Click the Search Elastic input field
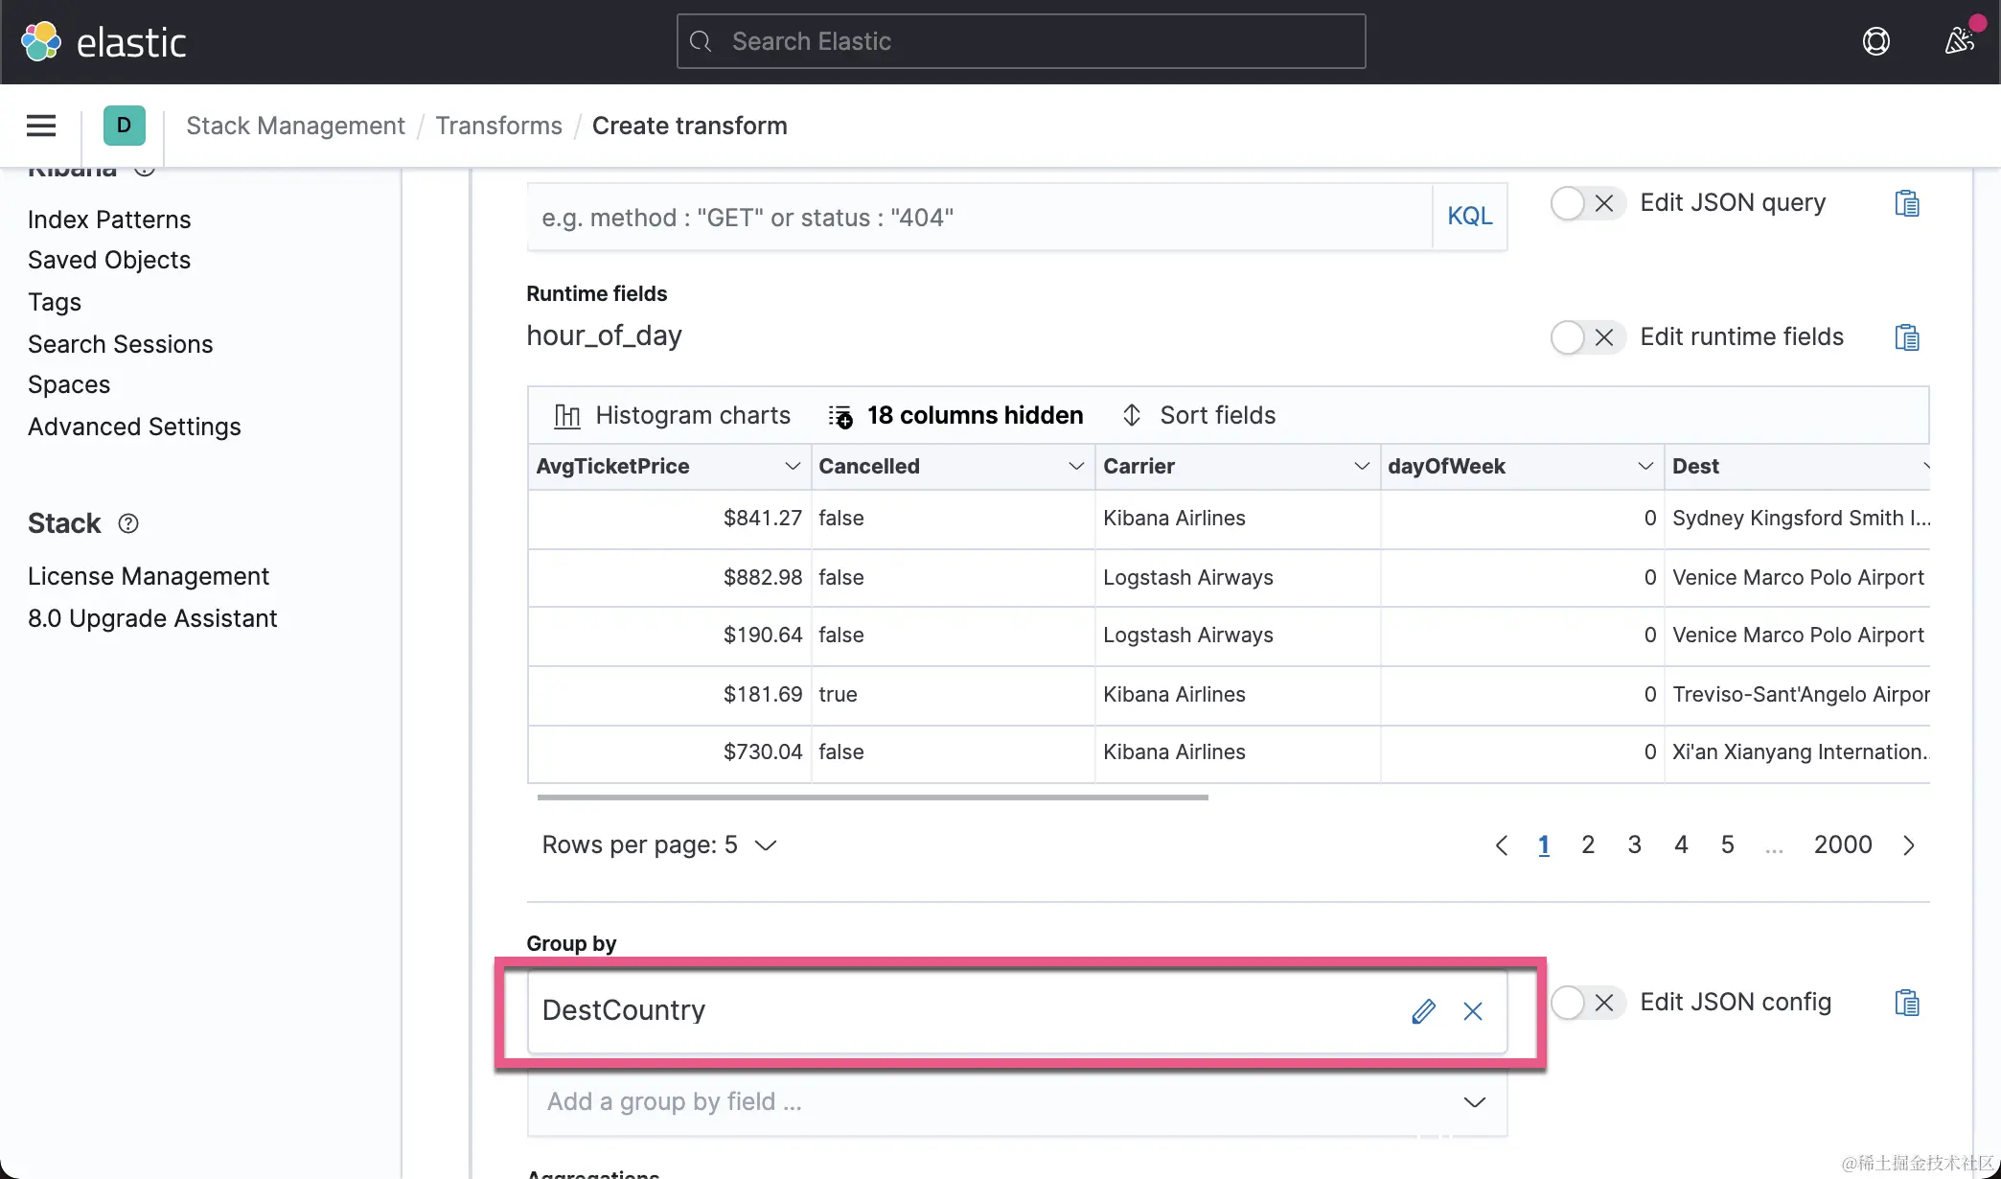 (x=1021, y=41)
